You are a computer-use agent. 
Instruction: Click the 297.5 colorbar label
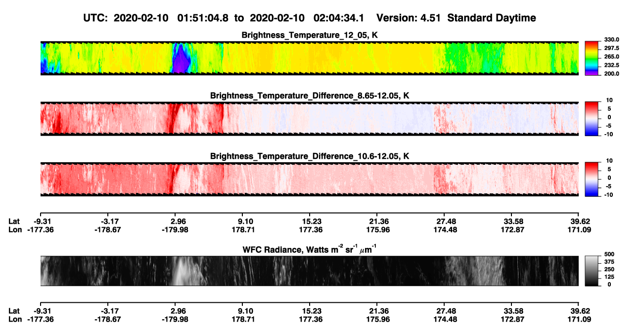tap(611, 48)
